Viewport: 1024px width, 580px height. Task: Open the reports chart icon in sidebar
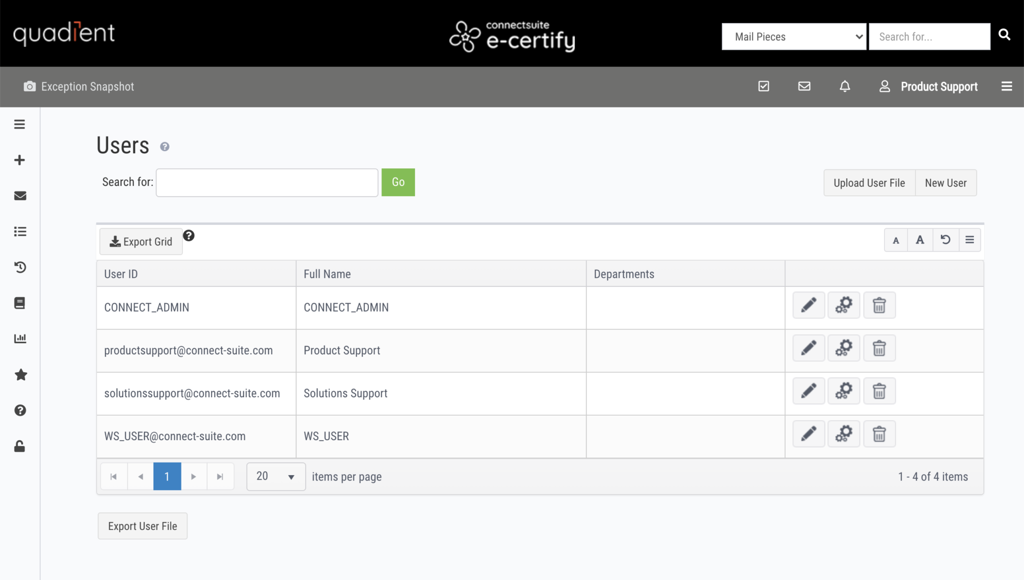[x=20, y=338]
